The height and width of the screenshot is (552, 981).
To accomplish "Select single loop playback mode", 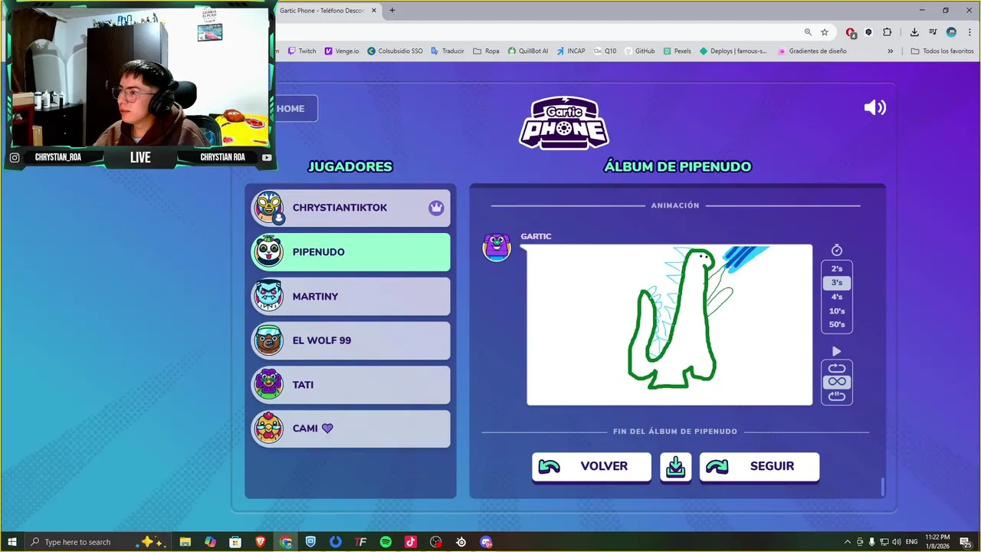I will click(837, 369).
